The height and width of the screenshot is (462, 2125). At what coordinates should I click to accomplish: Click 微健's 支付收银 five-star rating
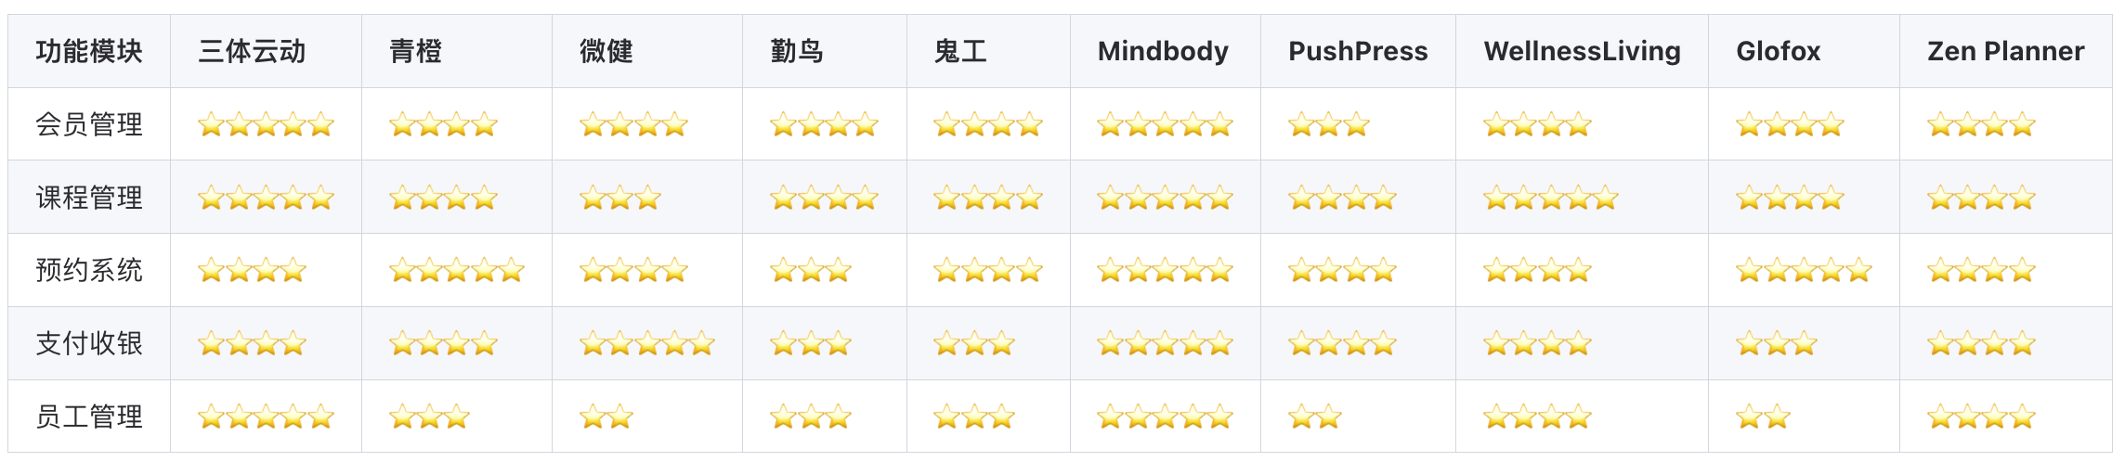point(647,344)
